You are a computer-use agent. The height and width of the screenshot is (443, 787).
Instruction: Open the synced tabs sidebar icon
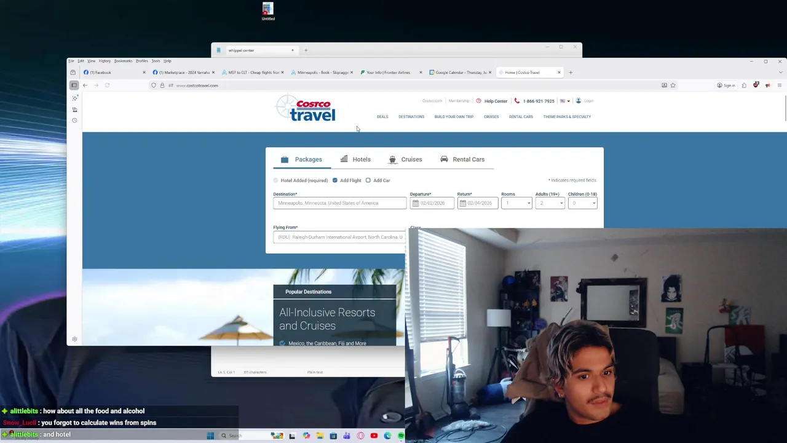point(75,110)
